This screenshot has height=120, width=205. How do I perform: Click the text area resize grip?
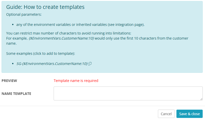click(x=201, y=99)
